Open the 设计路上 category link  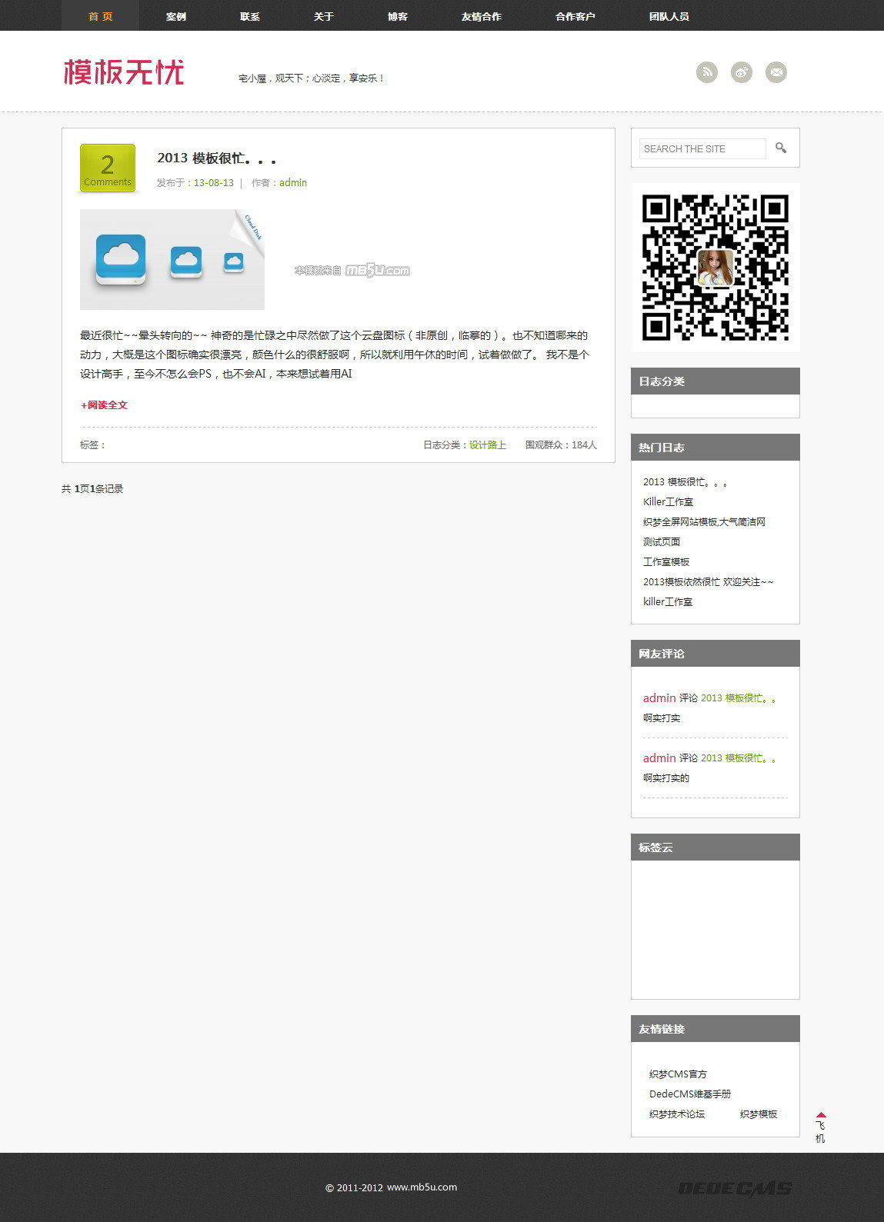pyautogui.click(x=488, y=445)
